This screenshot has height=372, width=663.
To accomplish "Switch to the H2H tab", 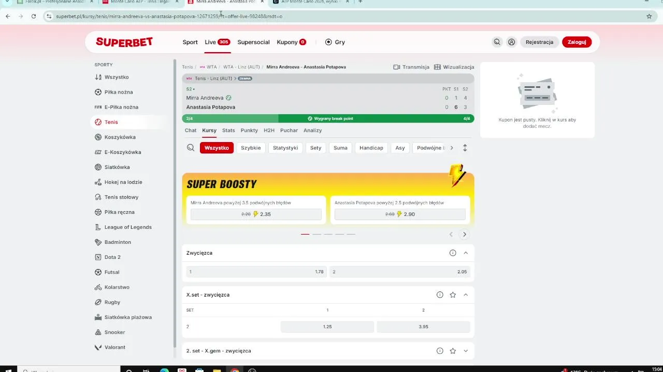I will [269, 130].
